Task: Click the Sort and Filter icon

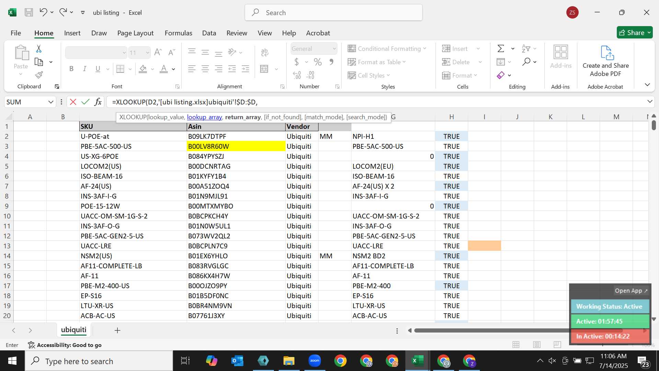Action: (x=526, y=49)
